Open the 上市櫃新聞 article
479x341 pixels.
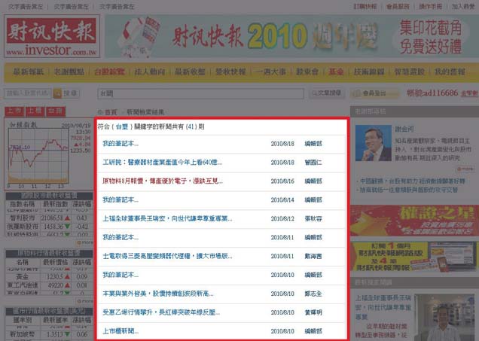(121, 331)
